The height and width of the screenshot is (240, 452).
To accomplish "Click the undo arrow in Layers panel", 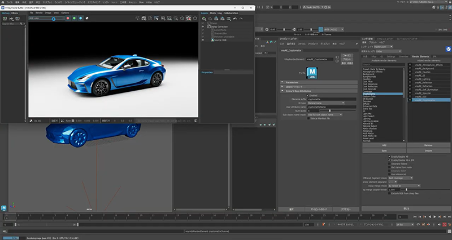I will pos(234,18).
